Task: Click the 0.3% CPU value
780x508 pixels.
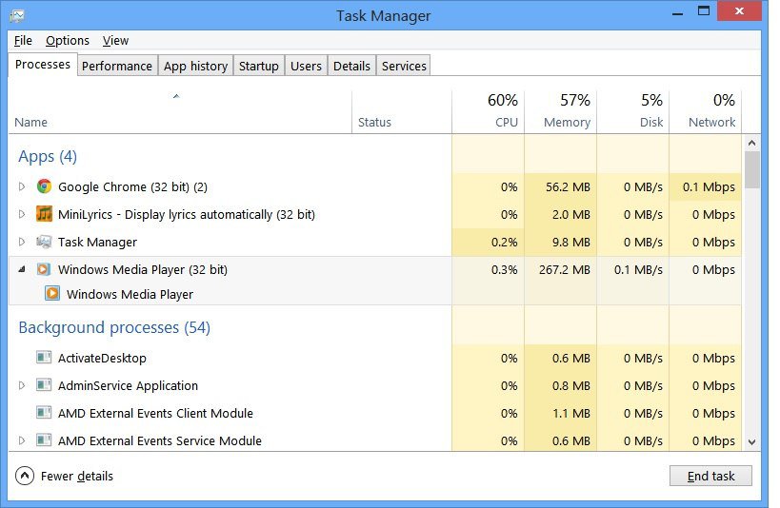Action: point(504,269)
